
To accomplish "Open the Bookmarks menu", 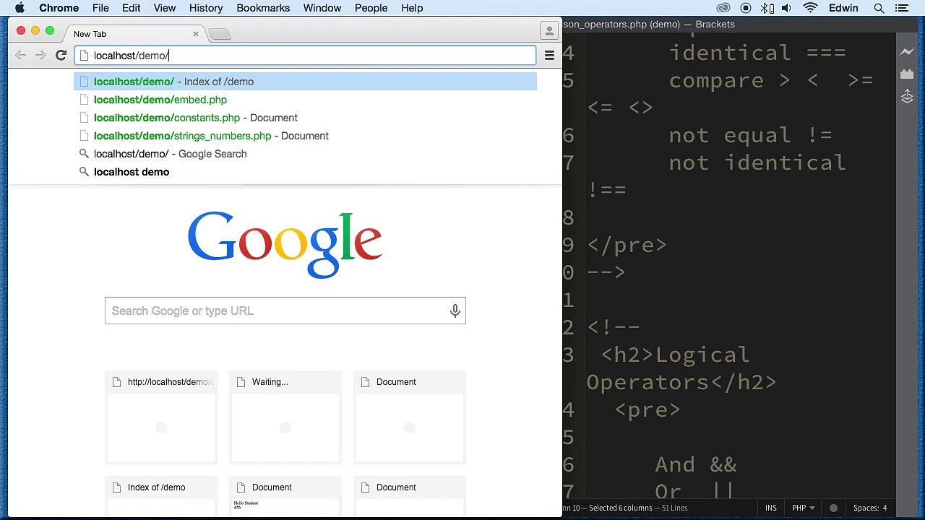I will (263, 8).
